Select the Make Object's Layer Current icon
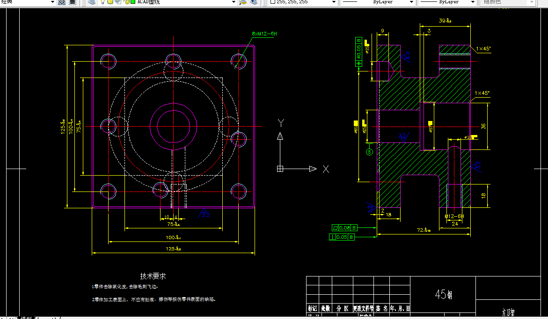Viewport: 548px width, 319px height. (x=244, y=3)
